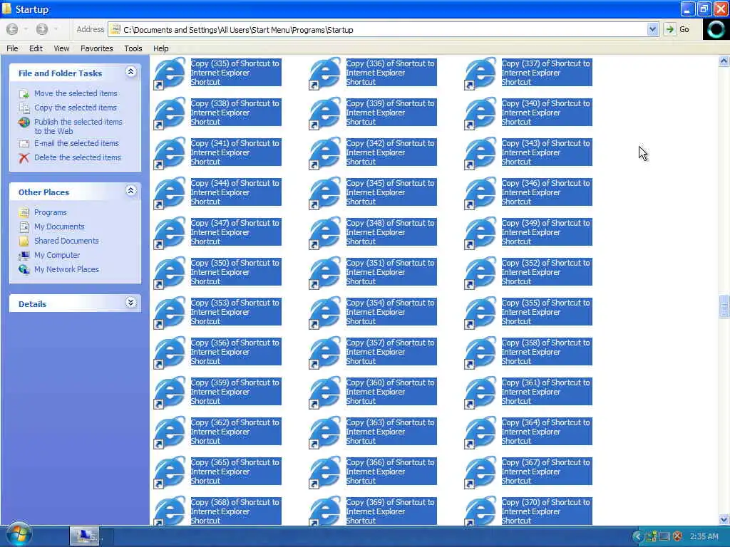730x547 pixels.
Task: Select Copy (365) Internet Explorer shortcut icon
Action: (x=170, y=472)
